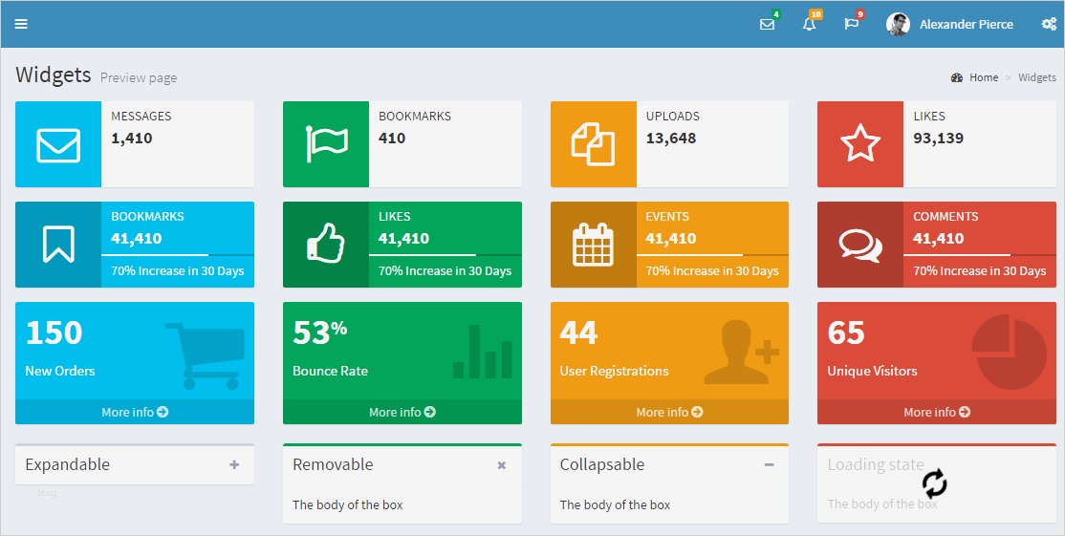
Task: Open the bell notifications icon
Action: [809, 24]
